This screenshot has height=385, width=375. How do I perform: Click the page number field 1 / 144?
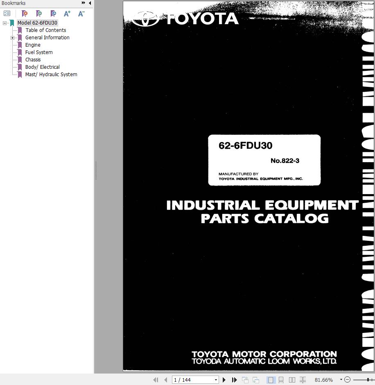pyautogui.click(x=193, y=380)
